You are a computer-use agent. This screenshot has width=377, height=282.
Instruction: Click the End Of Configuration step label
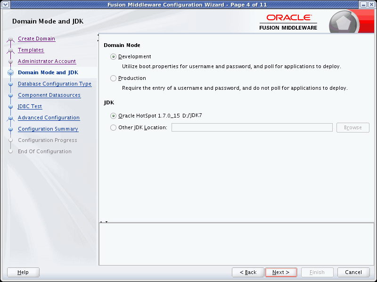click(x=45, y=151)
